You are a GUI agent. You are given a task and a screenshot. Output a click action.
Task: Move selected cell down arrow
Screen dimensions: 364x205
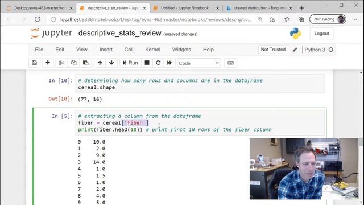tap(111, 63)
